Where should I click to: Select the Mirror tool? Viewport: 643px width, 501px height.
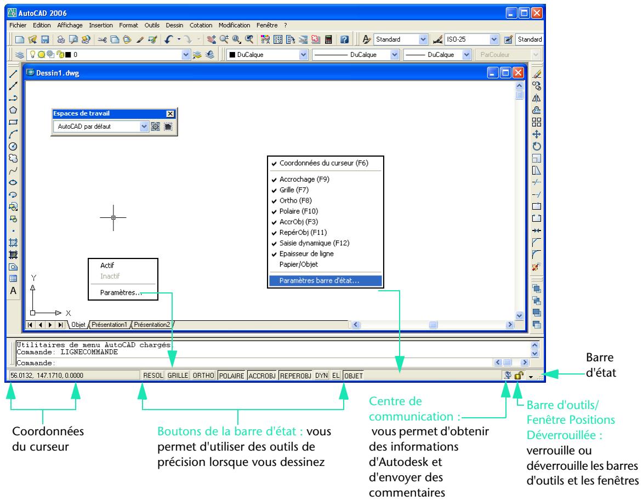536,99
